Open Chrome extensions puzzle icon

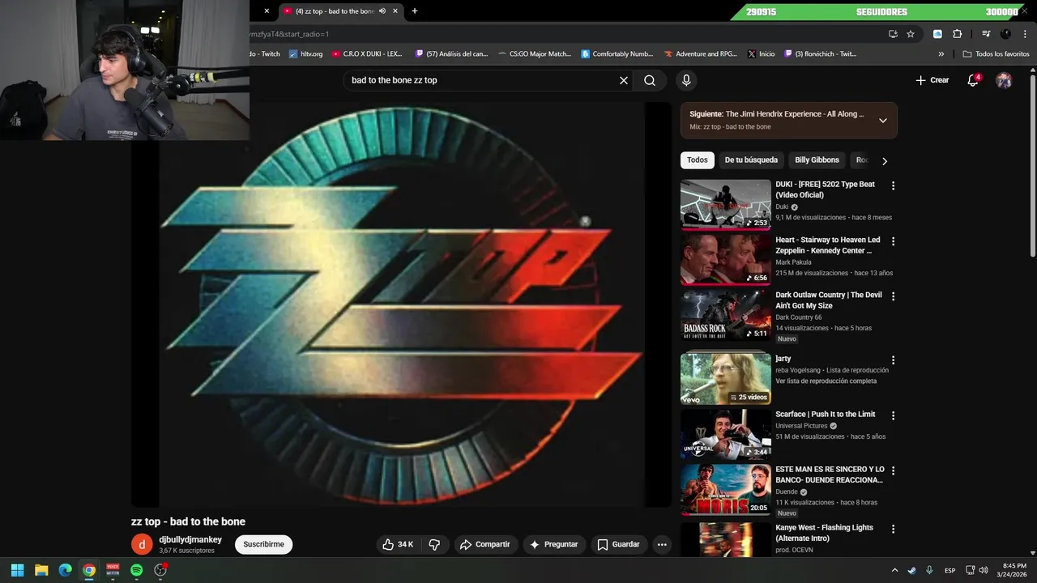coord(957,34)
